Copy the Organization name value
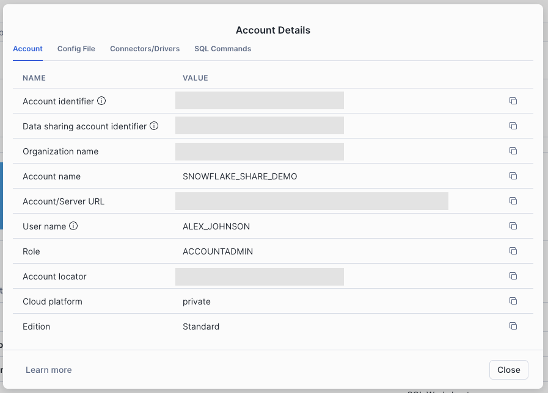Image resolution: width=548 pixels, height=393 pixels. point(513,151)
